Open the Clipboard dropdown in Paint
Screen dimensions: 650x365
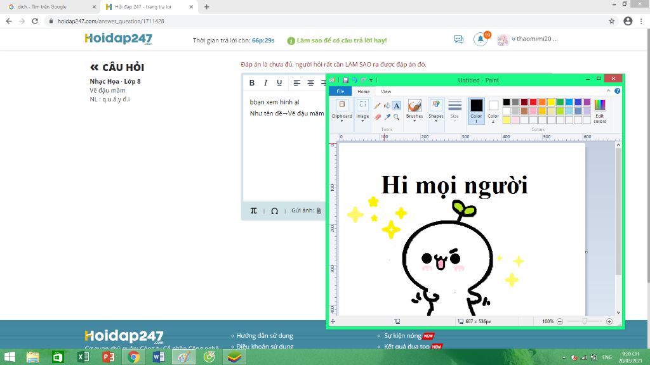[342, 118]
